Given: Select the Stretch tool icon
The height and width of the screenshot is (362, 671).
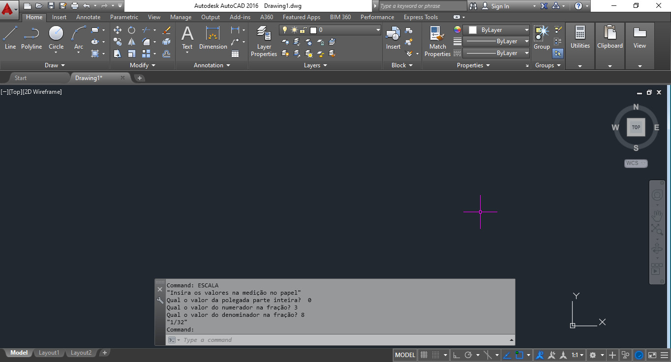Looking at the screenshot, I should [118, 54].
